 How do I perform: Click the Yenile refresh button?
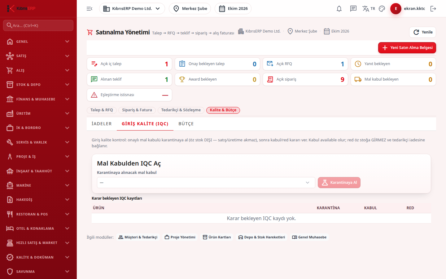point(423,32)
